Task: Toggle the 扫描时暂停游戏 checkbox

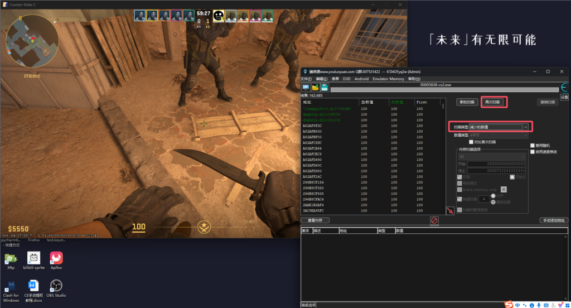Action: pyautogui.click(x=459, y=210)
